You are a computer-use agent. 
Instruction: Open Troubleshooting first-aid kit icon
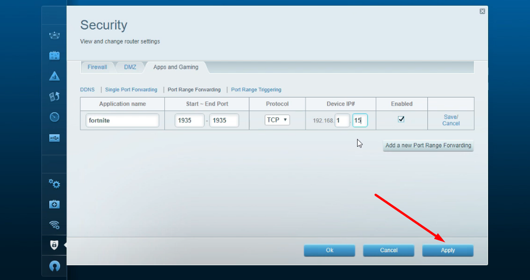click(54, 204)
